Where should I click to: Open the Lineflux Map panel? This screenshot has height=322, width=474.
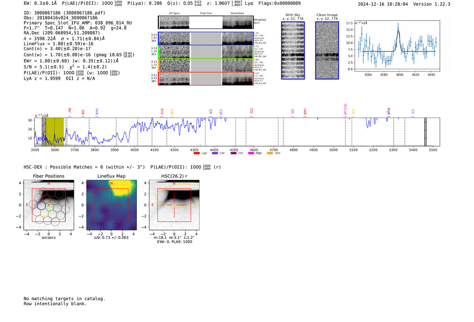coord(111,205)
